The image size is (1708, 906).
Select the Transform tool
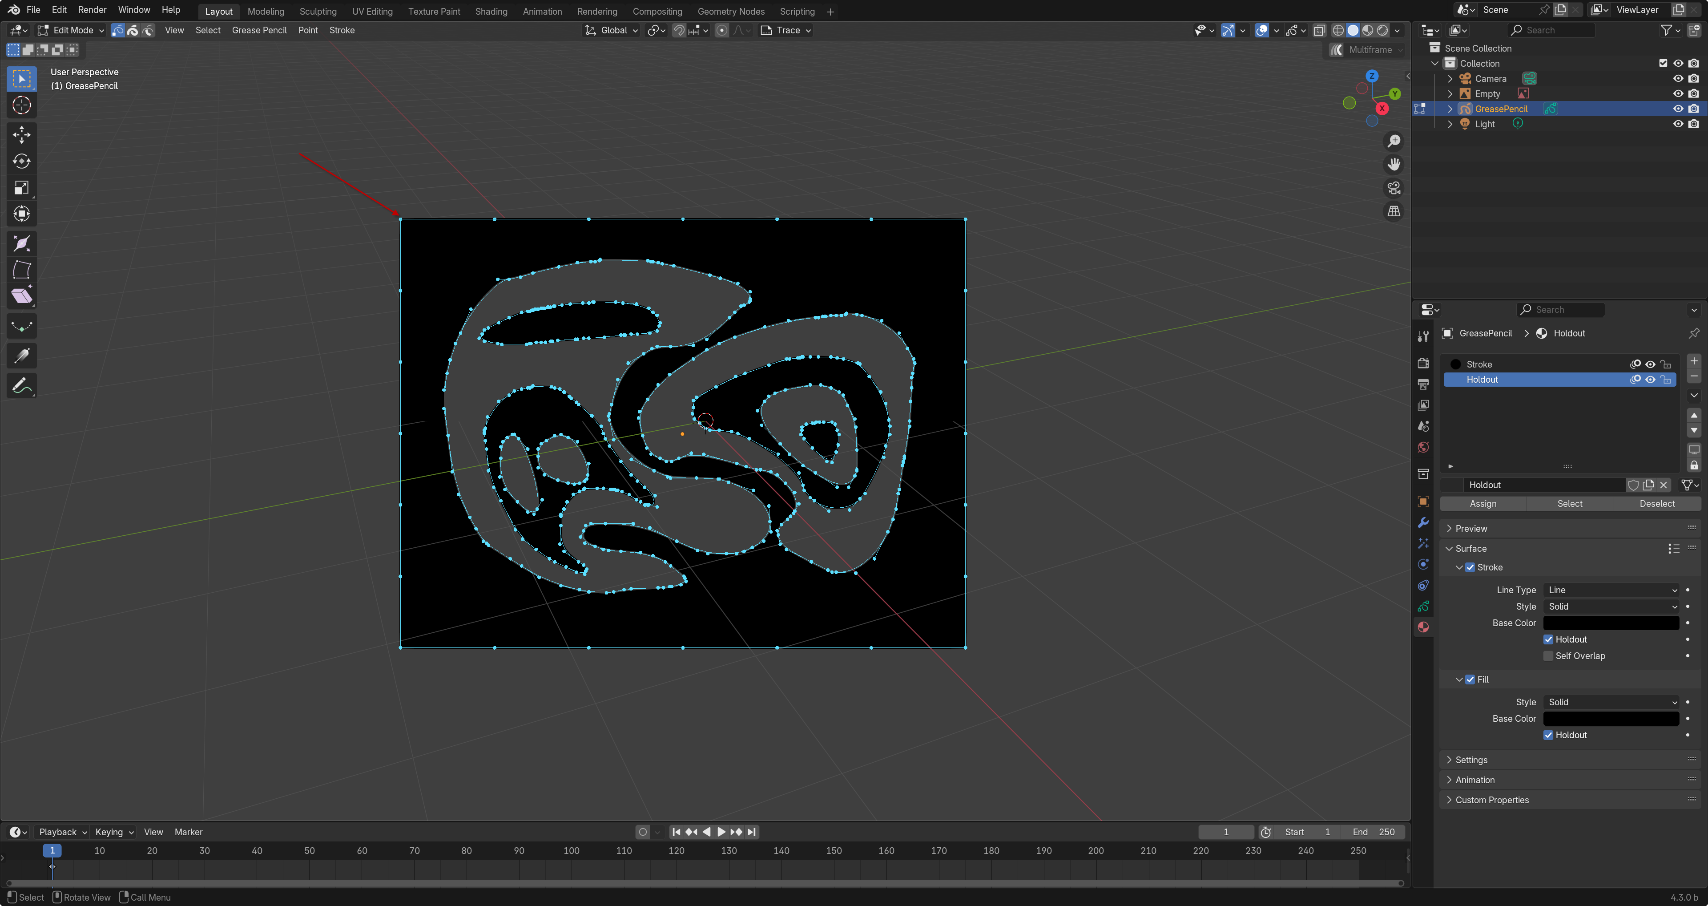21,214
